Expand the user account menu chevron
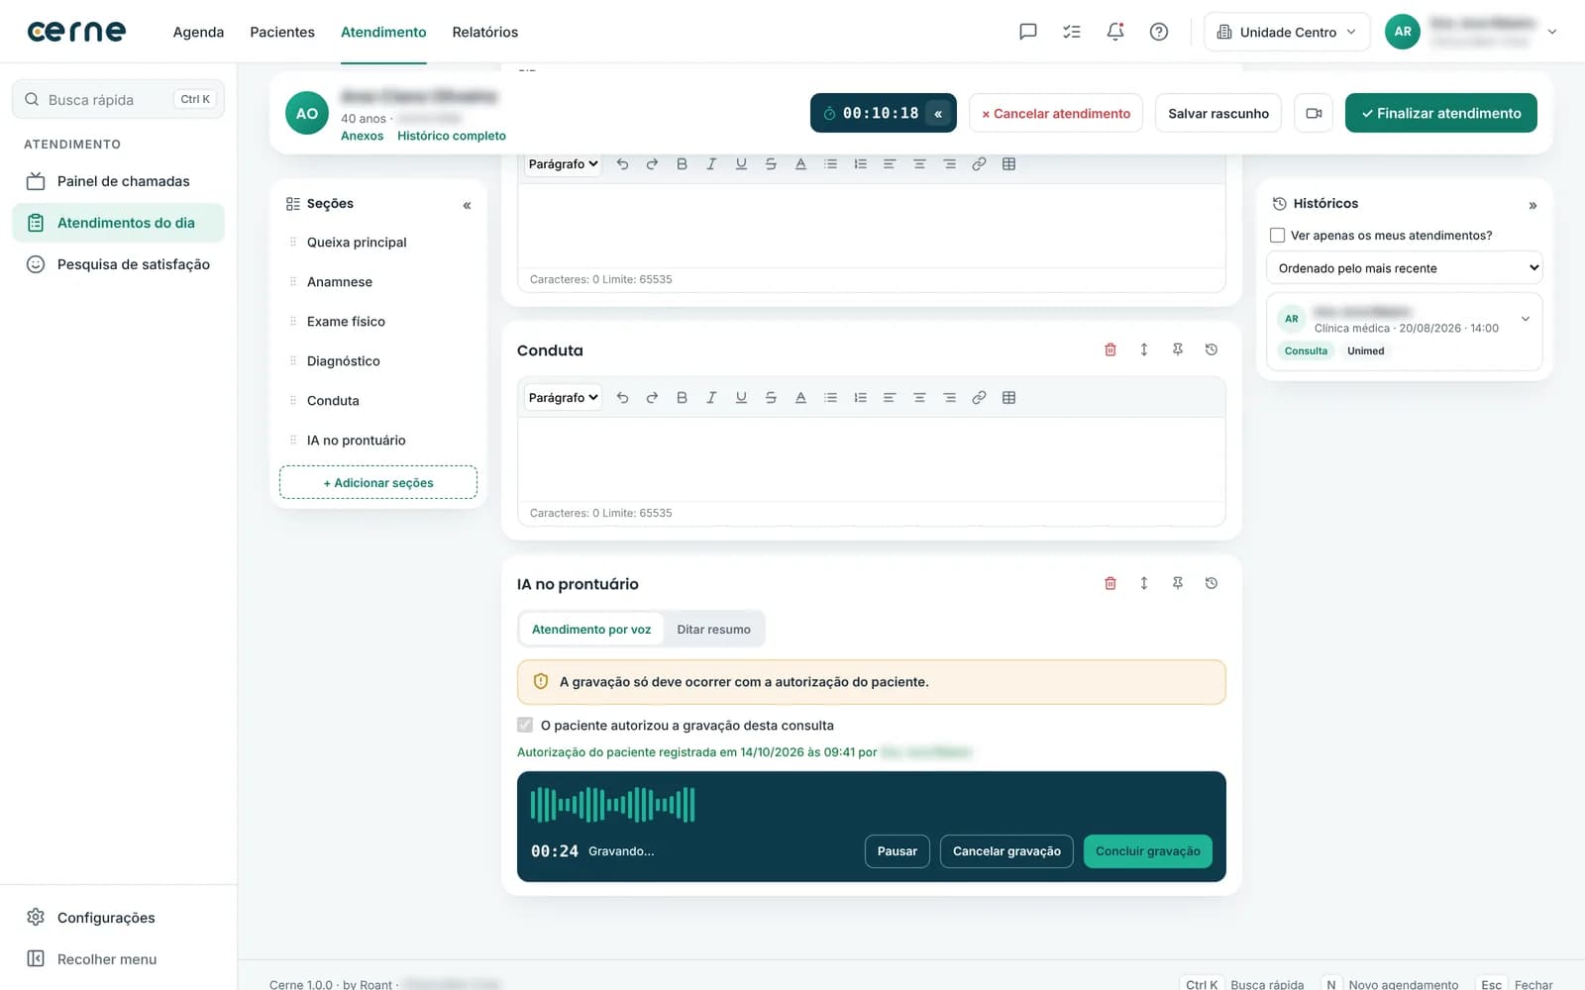The image size is (1585, 990). click(x=1552, y=32)
